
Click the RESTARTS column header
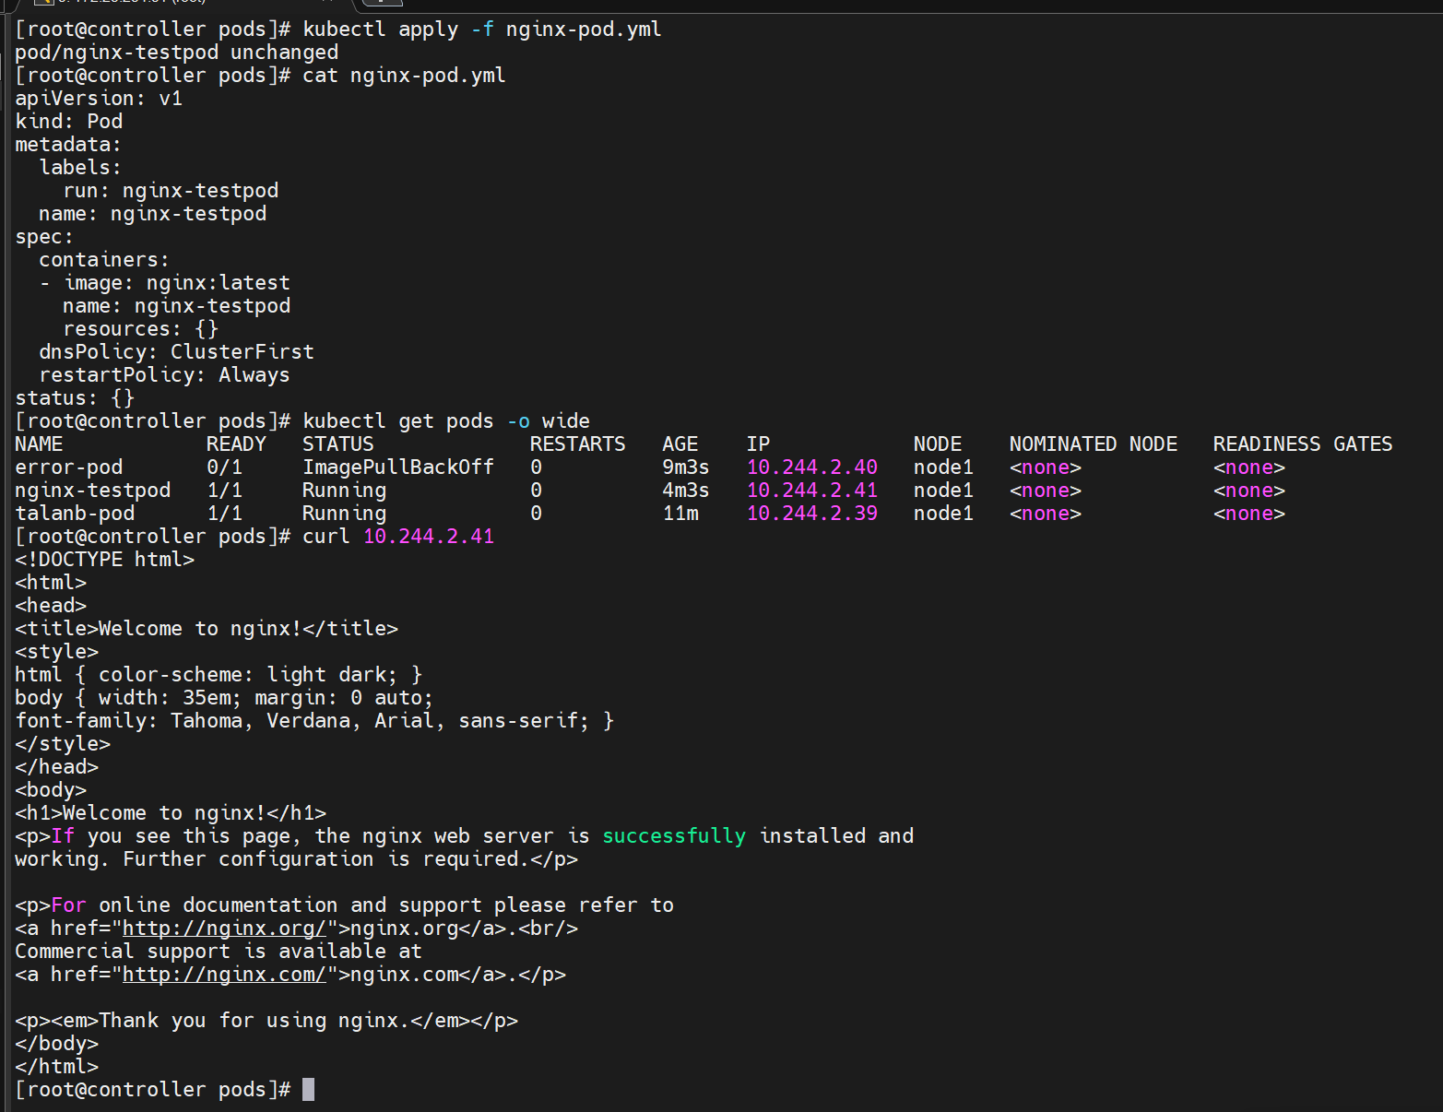click(x=578, y=444)
